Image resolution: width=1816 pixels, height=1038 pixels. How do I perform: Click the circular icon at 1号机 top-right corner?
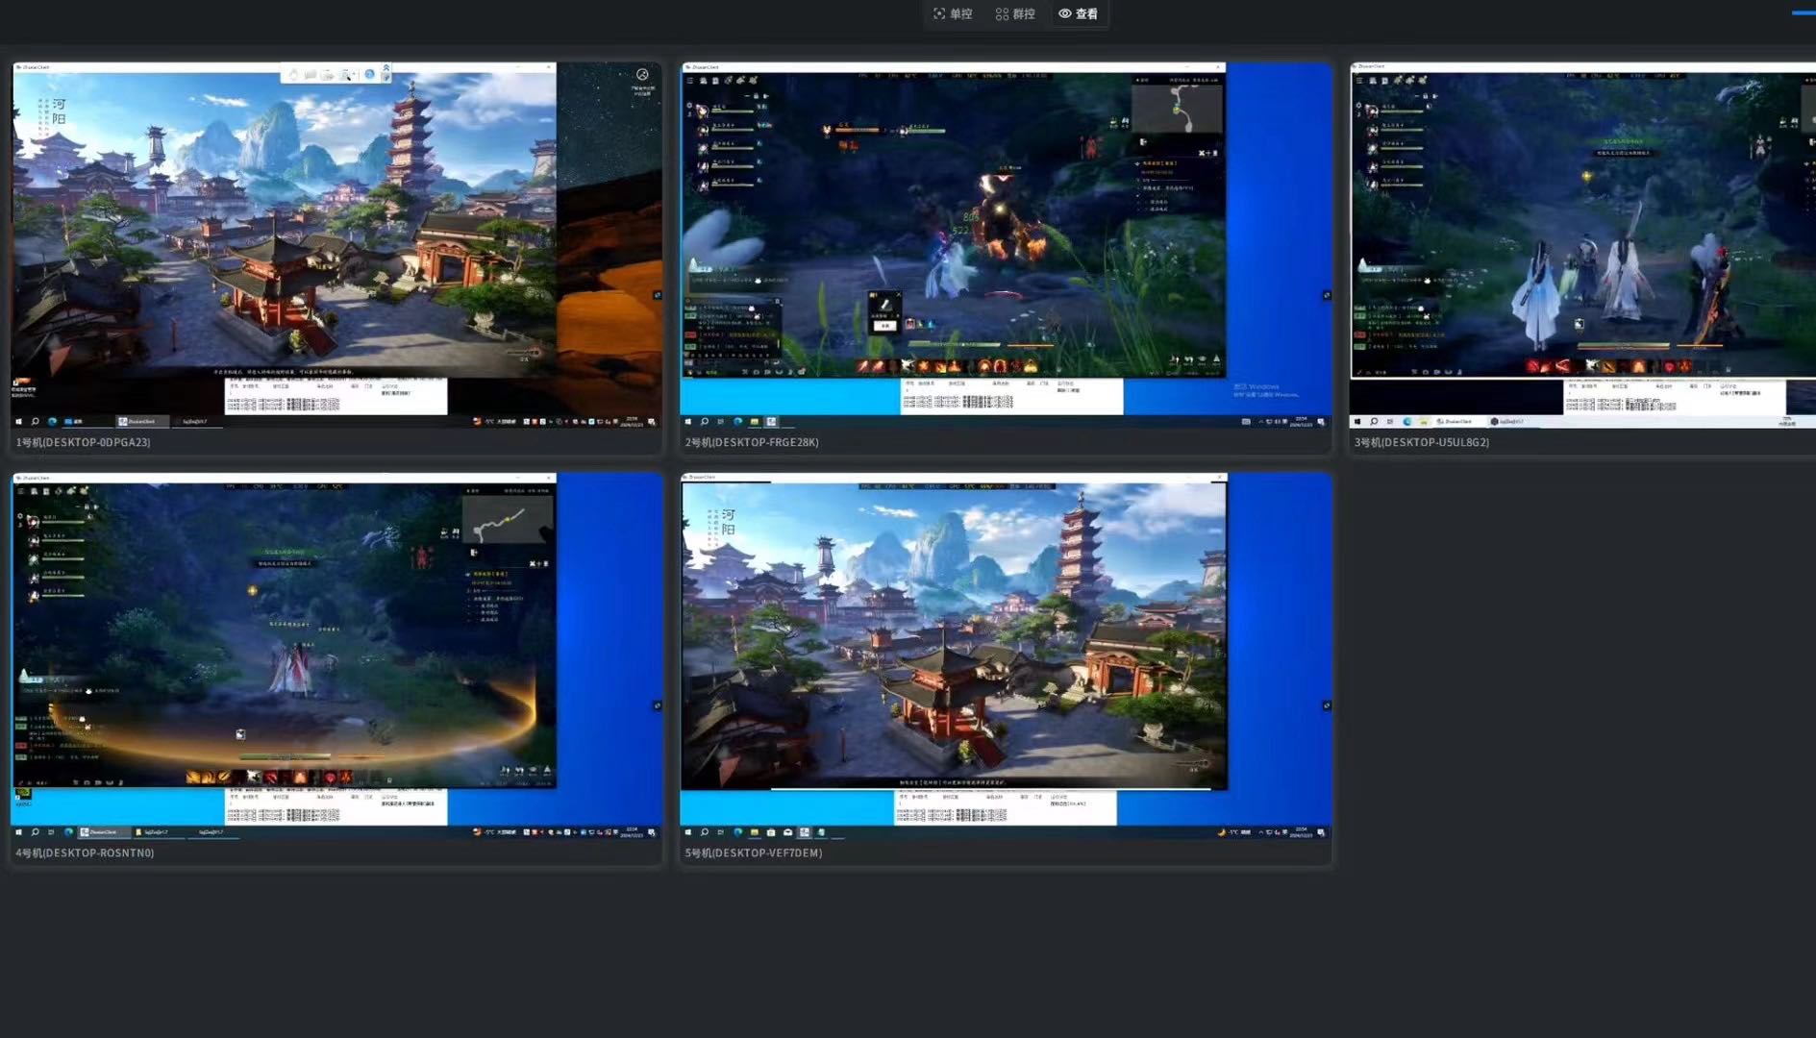[642, 74]
